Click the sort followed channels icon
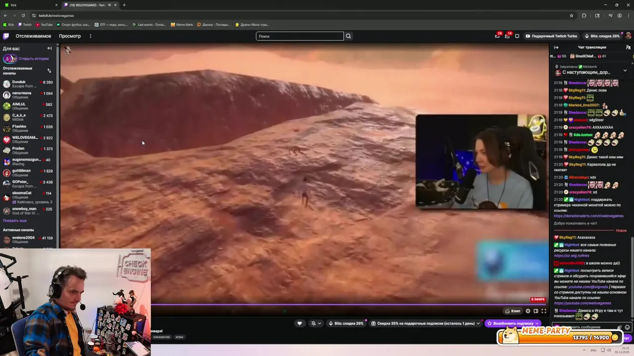634x356 pixels. (x=49, y=71)
